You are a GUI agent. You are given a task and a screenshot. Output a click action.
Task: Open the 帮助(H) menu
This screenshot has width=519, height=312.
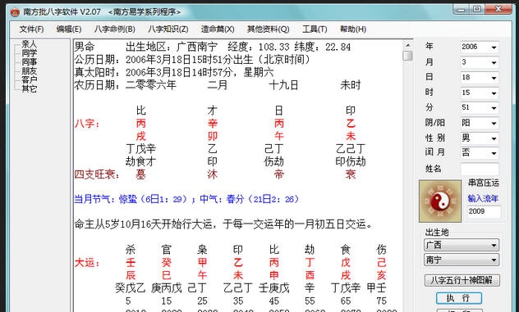[353, 29]
